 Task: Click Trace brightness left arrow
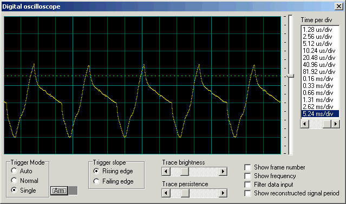166,172
